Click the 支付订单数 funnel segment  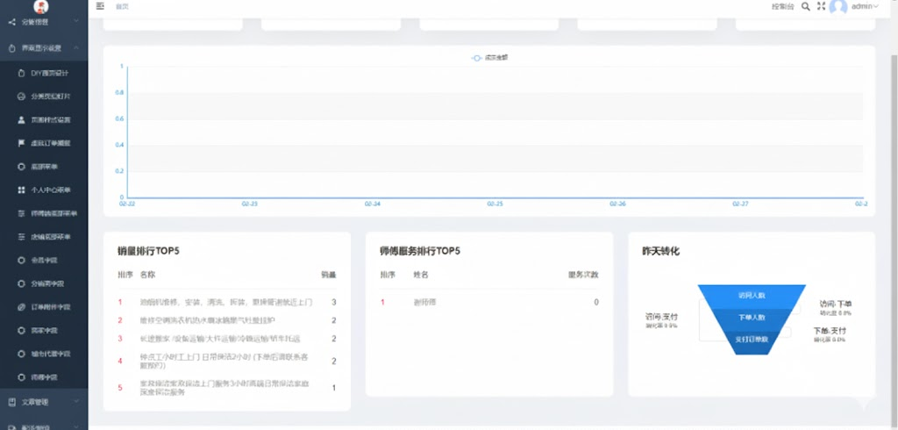752,341
